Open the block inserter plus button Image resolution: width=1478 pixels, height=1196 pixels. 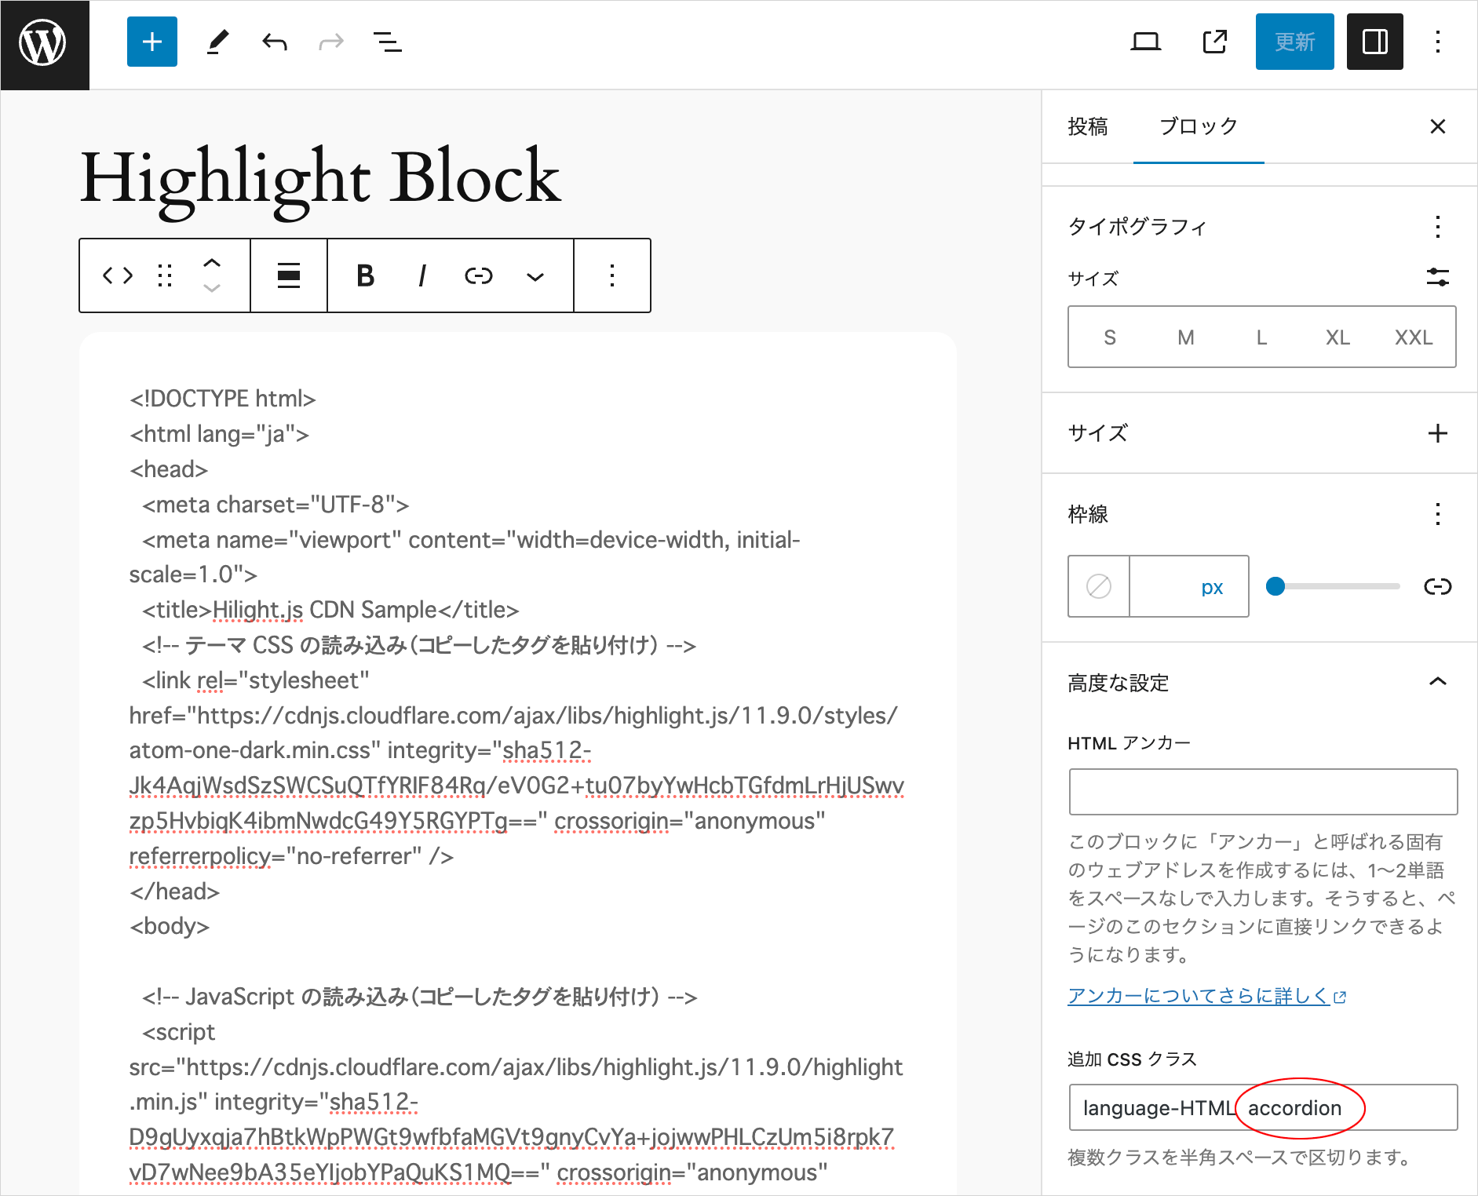point(152,42)
